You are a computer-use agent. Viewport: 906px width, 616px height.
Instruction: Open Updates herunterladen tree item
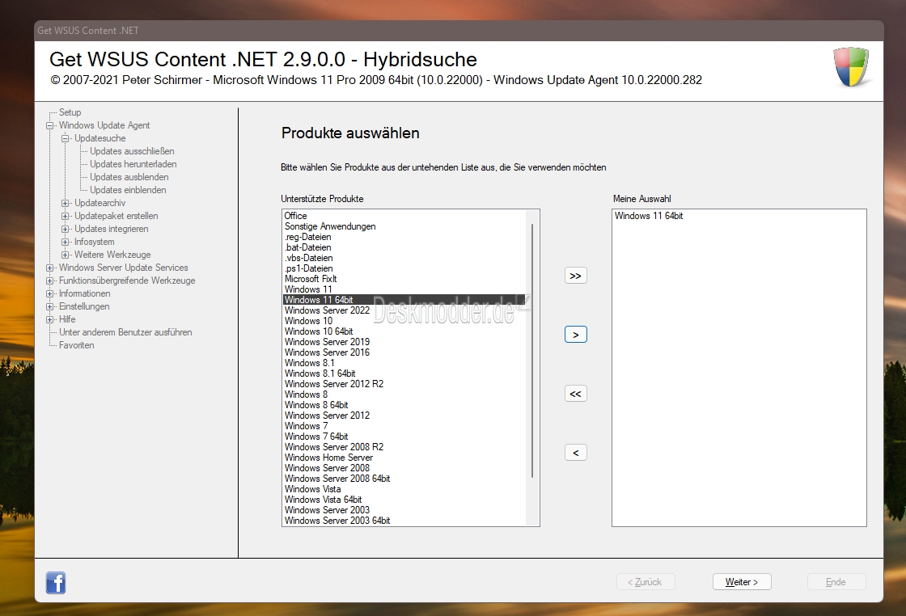[133, 164]
